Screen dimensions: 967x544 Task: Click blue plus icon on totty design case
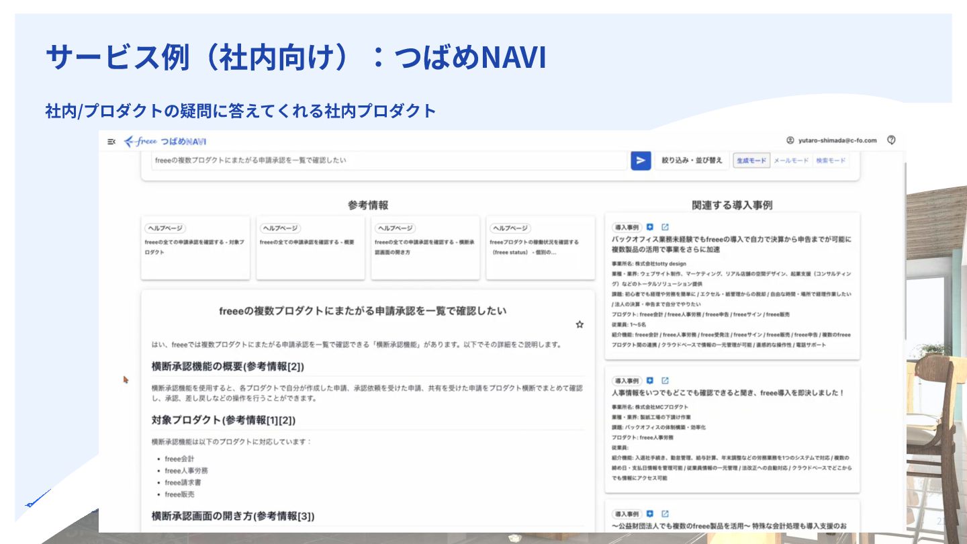650,228
